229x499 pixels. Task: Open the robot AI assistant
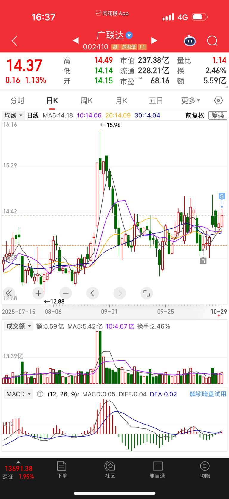tap(190, 41)
